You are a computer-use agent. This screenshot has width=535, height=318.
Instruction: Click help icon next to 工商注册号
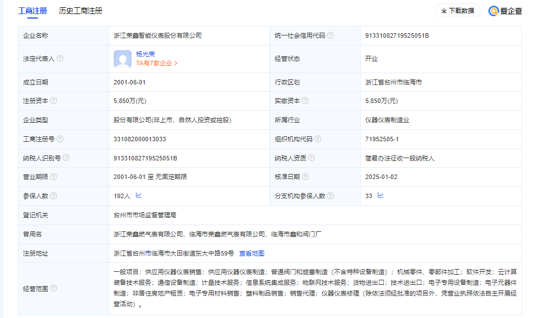click(x=60, y=139)
